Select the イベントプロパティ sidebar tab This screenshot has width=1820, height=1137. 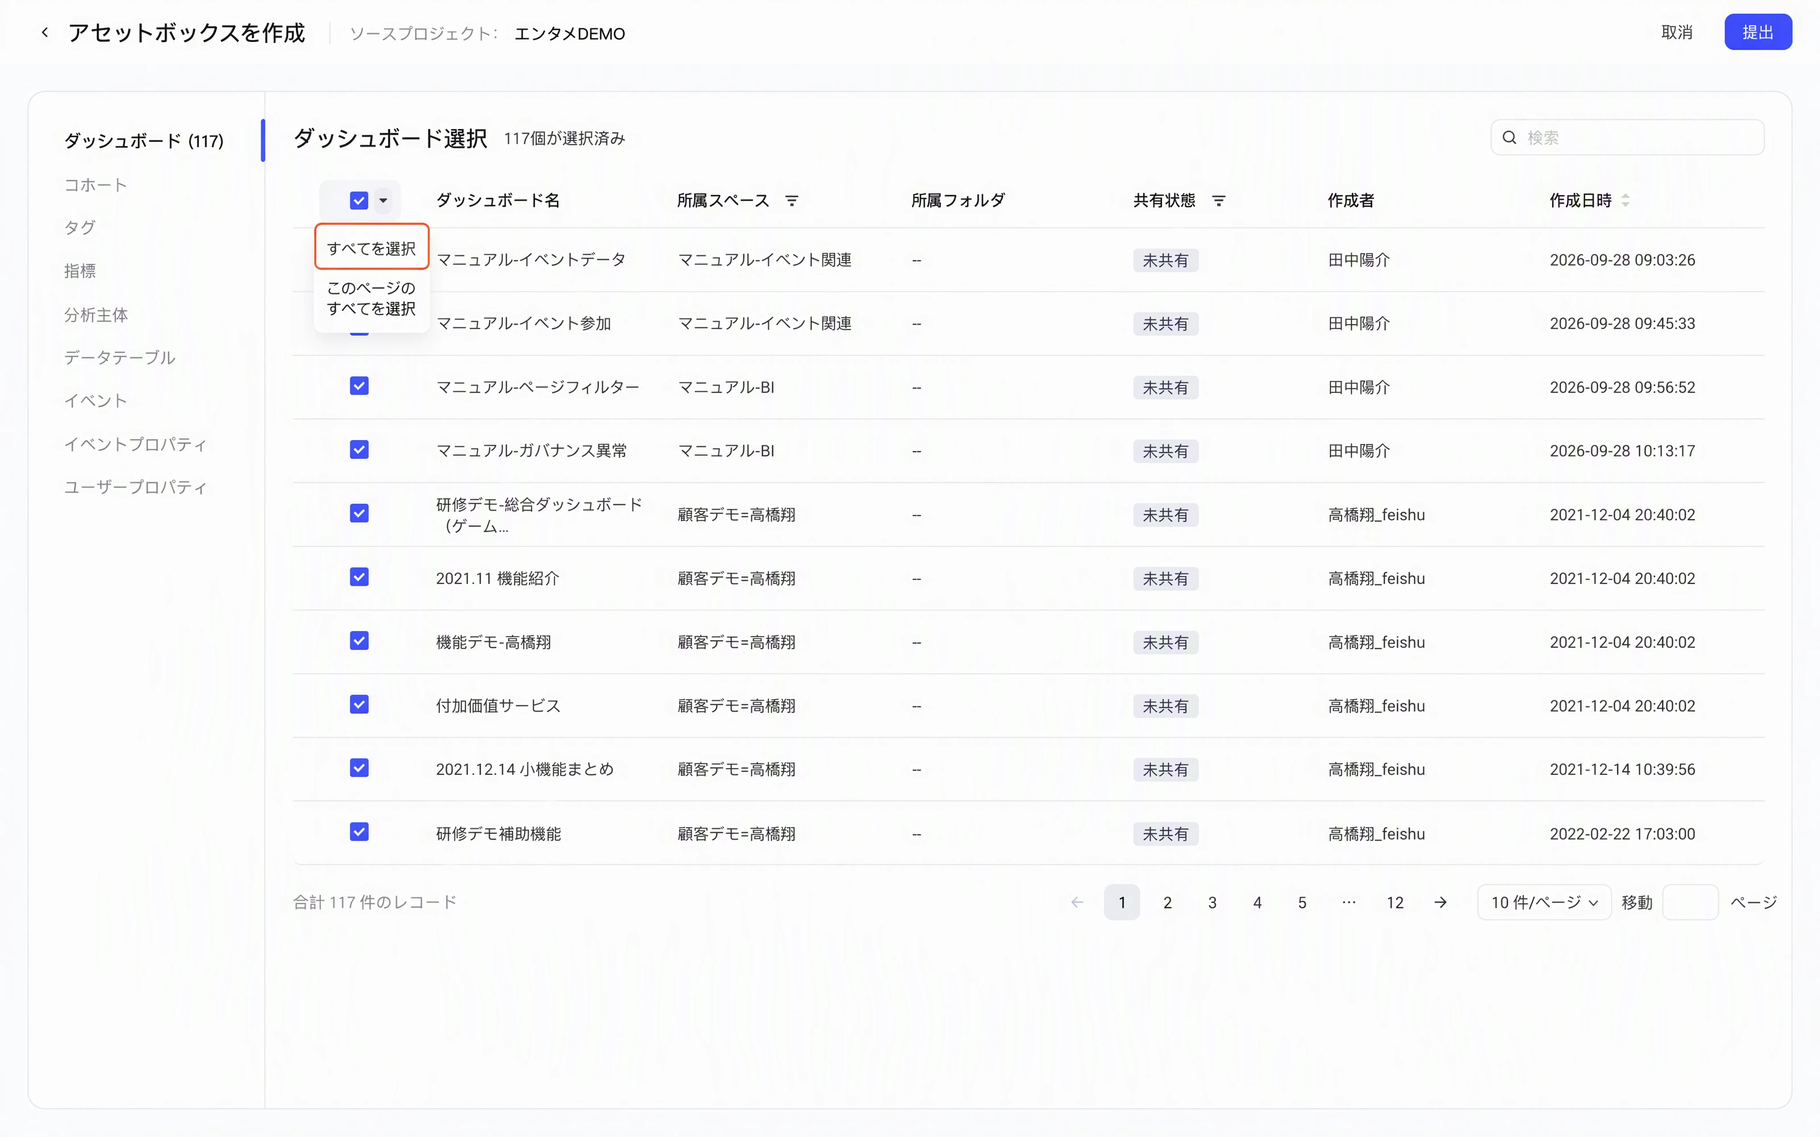point(135,445)
